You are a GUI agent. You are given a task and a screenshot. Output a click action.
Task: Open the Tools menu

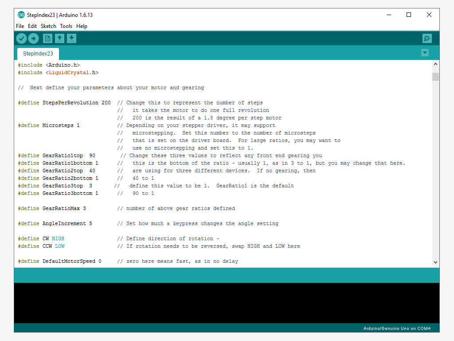click(x=66, y=26)
